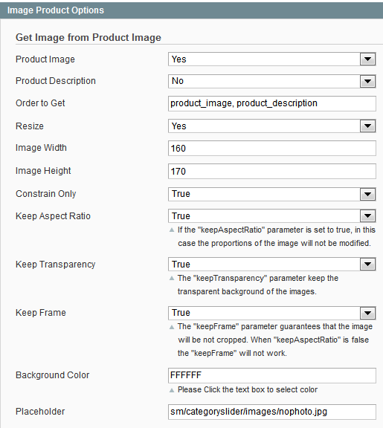Click the arrow button on Resize select
The height and width of the screenshot is (428, 383).
pos(367,126)
